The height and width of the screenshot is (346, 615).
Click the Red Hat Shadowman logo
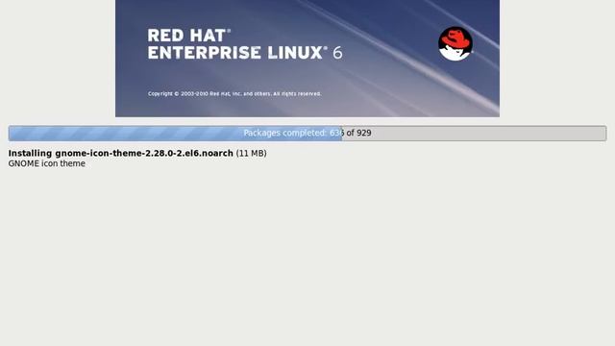pos(455,43)
